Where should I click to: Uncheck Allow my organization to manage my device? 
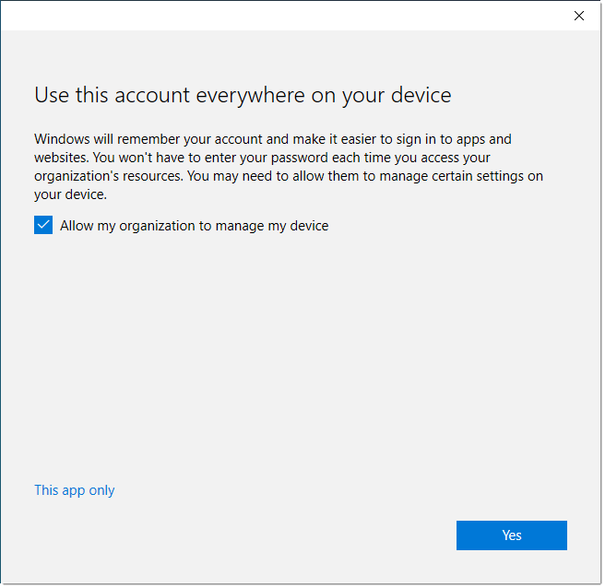[x=43, y=225]
